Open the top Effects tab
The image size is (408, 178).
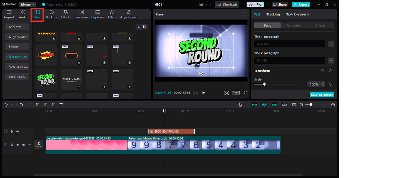[66, 14]
